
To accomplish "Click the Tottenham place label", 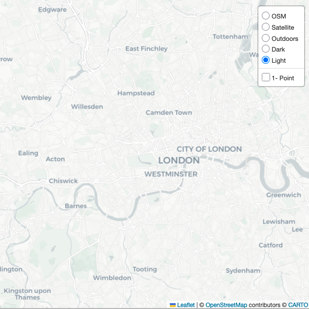I will (230, 36).
